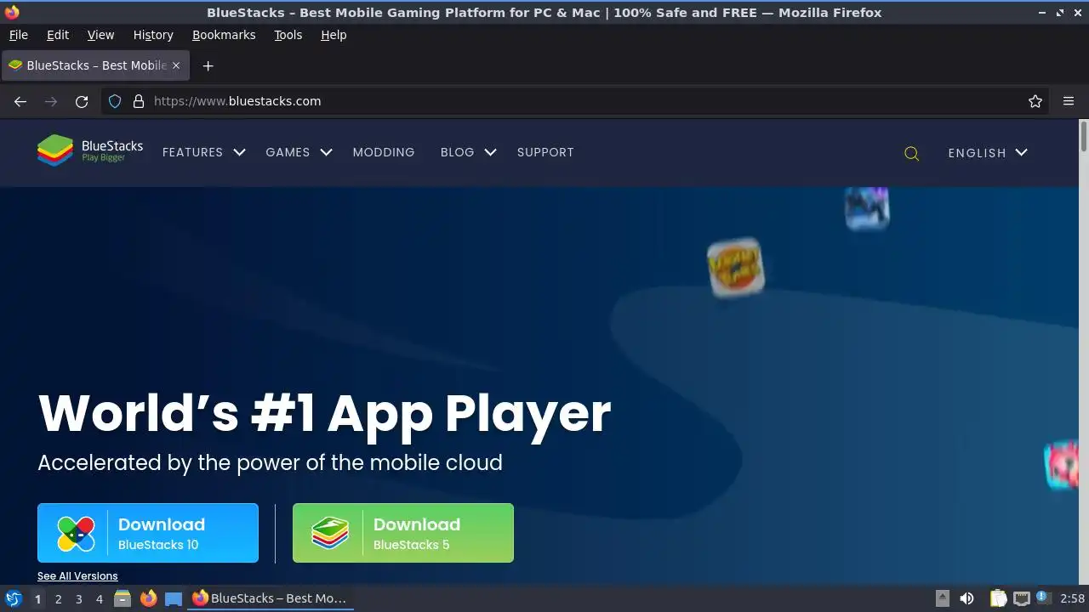
Task: Open the file manager taskbar icon
Action: 123,598
